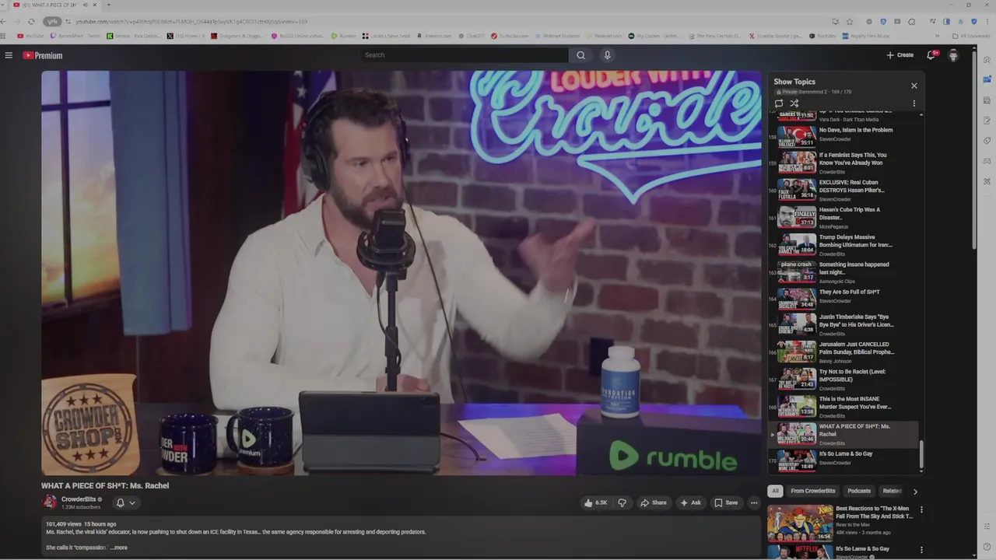Open a new browser tab
Screen dimensions: 996x560
(108, 5)
